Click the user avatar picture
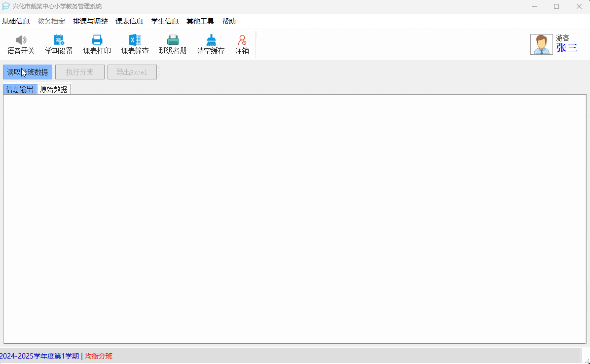Screen dimensions: 590x364 click(541, 44)
